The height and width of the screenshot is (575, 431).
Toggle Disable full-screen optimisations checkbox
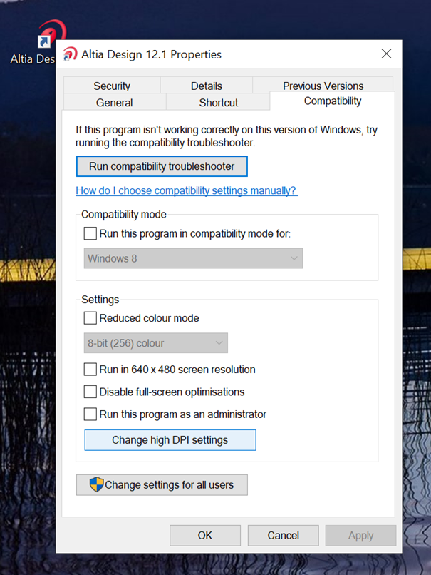tap(90, 392)
